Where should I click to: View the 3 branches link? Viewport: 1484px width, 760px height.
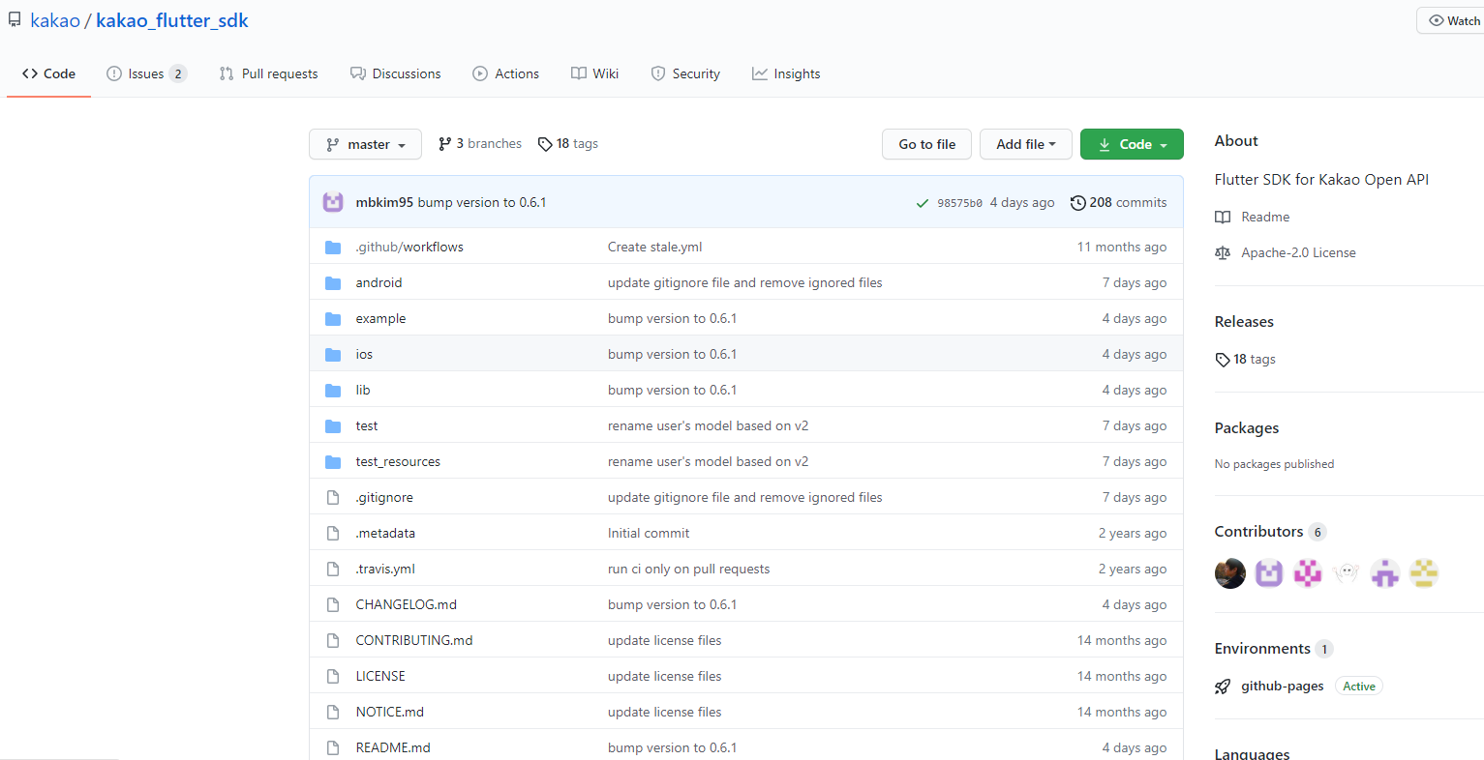[480, 143]
